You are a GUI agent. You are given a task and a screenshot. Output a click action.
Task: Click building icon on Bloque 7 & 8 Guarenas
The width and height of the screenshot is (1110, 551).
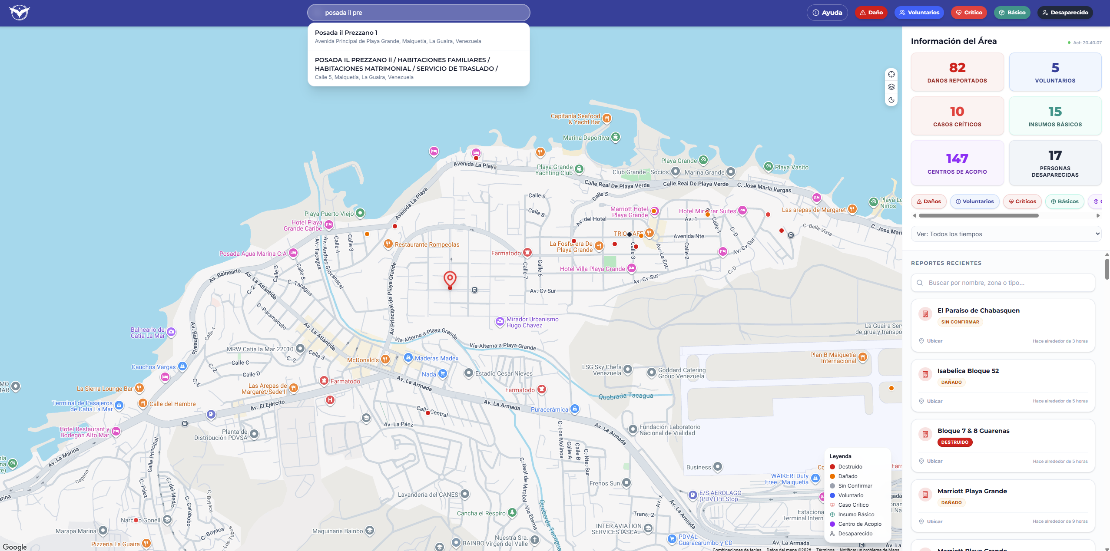(x=925, y=434)
